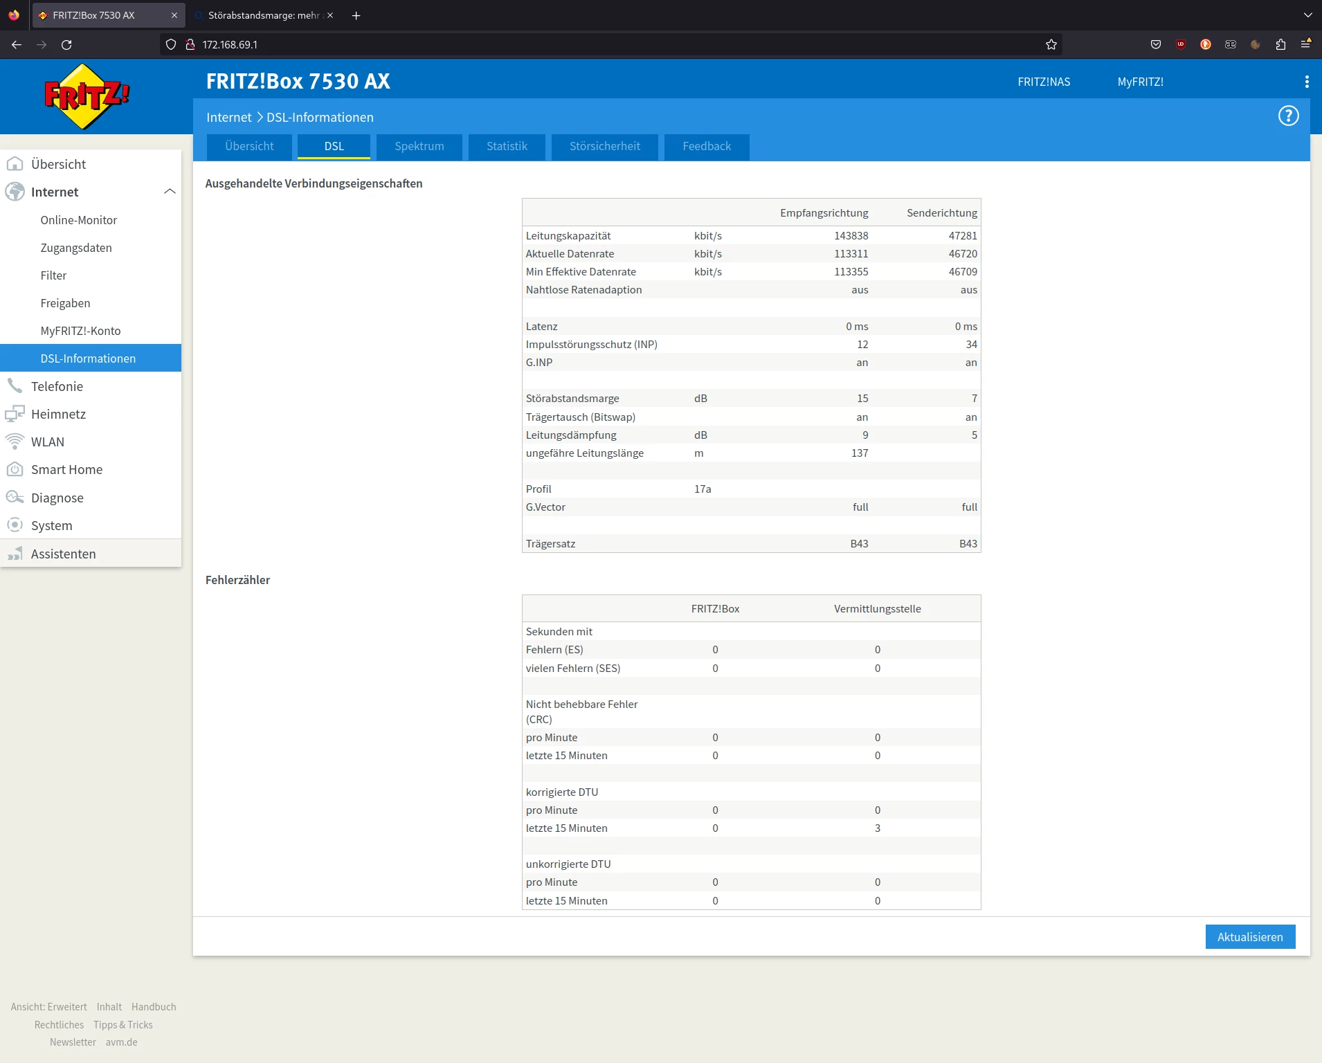The height and width of the screenshot is (1063, 1322).
Task: Collapse the Internet menu section
Action: 169,192
